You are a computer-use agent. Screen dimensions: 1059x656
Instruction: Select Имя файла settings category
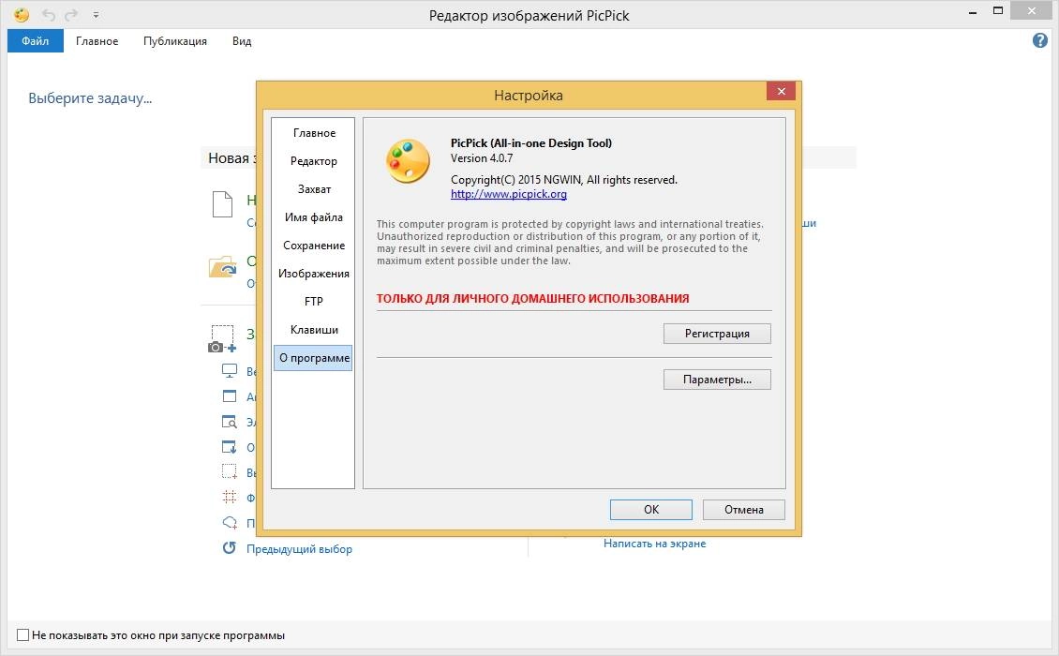[x=313, y=216]
